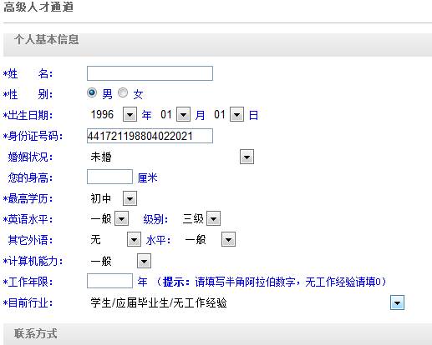
Task: Open the birth month dropdown
Action: click(x=184, y=114)
